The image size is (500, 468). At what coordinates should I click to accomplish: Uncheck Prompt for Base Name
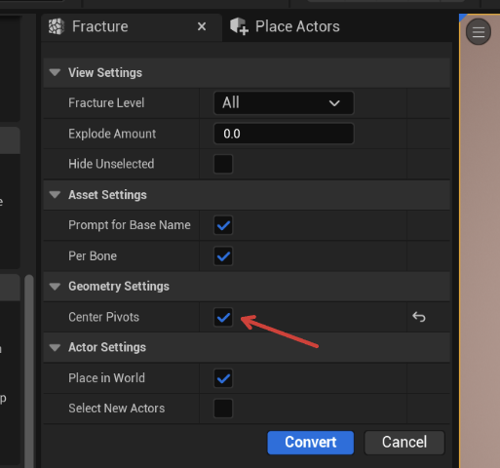point(223,225)
